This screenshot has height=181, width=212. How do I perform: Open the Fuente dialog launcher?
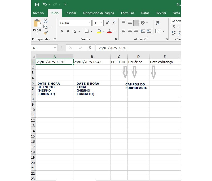116,39
